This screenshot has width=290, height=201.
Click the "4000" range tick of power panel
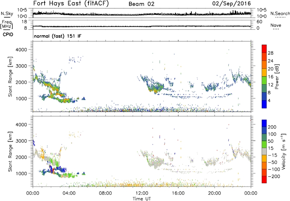pos(21,50)
